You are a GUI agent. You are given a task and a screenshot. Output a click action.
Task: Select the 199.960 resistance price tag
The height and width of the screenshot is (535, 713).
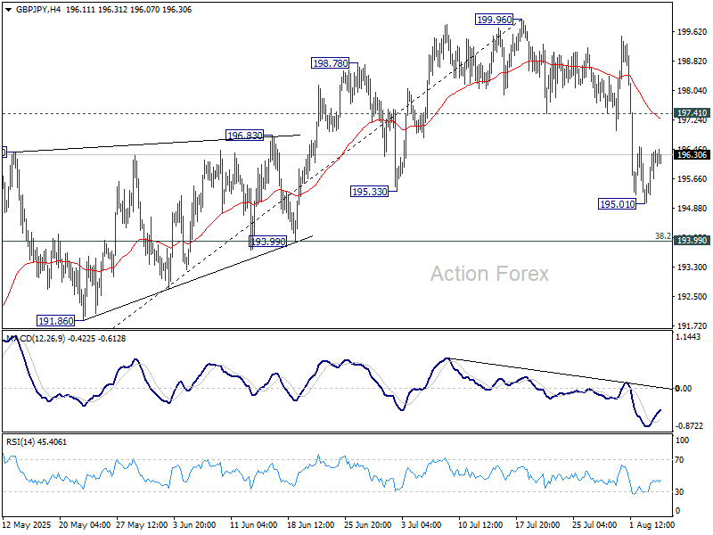pos(493,18)
